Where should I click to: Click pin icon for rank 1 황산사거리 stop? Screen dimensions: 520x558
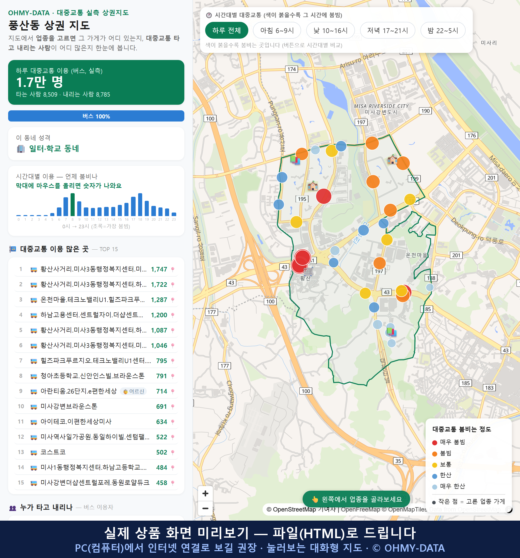(173, 269)
